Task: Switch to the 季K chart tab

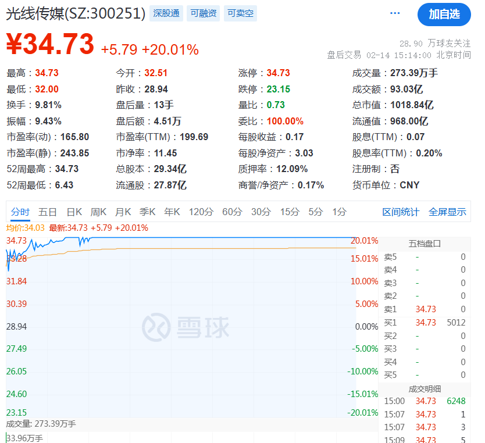Action: [147, 212]
